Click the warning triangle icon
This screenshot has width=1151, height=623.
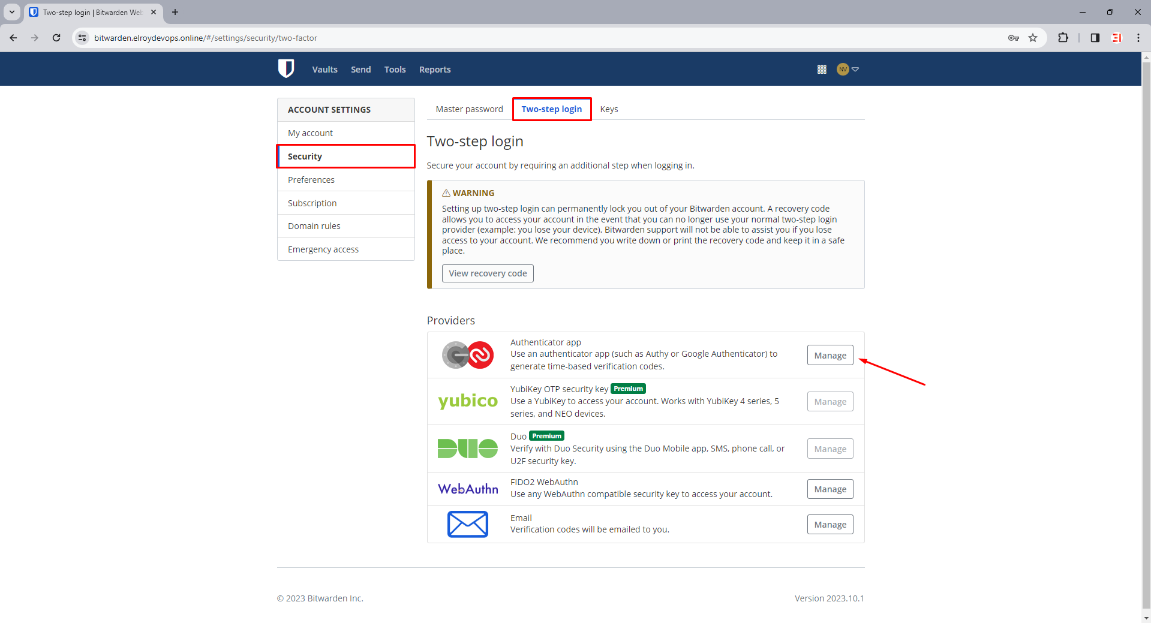[446, 193]
